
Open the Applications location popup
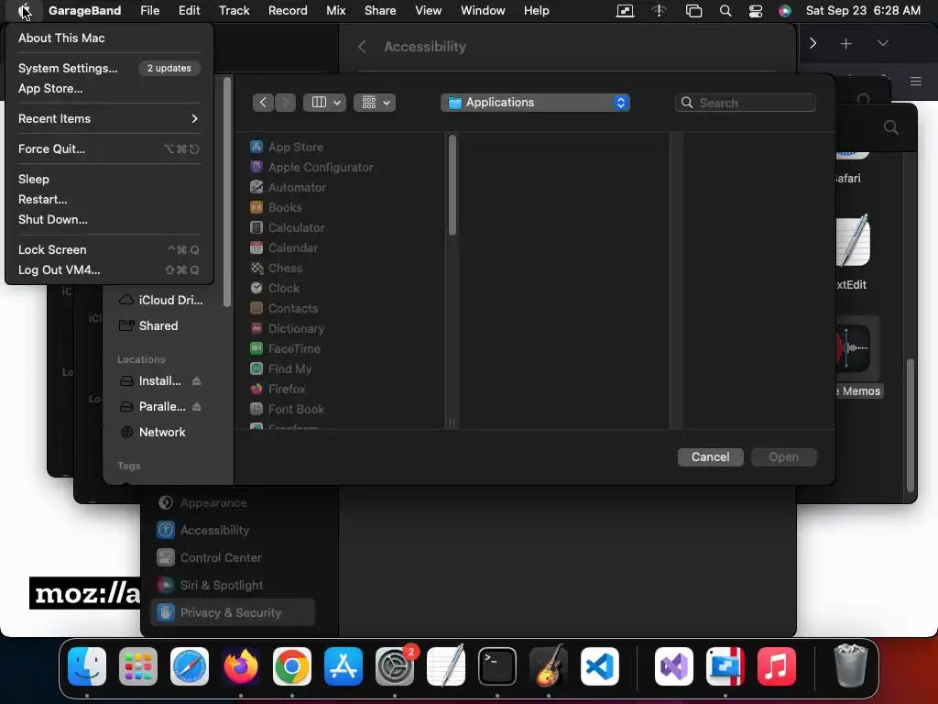(x=535, y=103)
